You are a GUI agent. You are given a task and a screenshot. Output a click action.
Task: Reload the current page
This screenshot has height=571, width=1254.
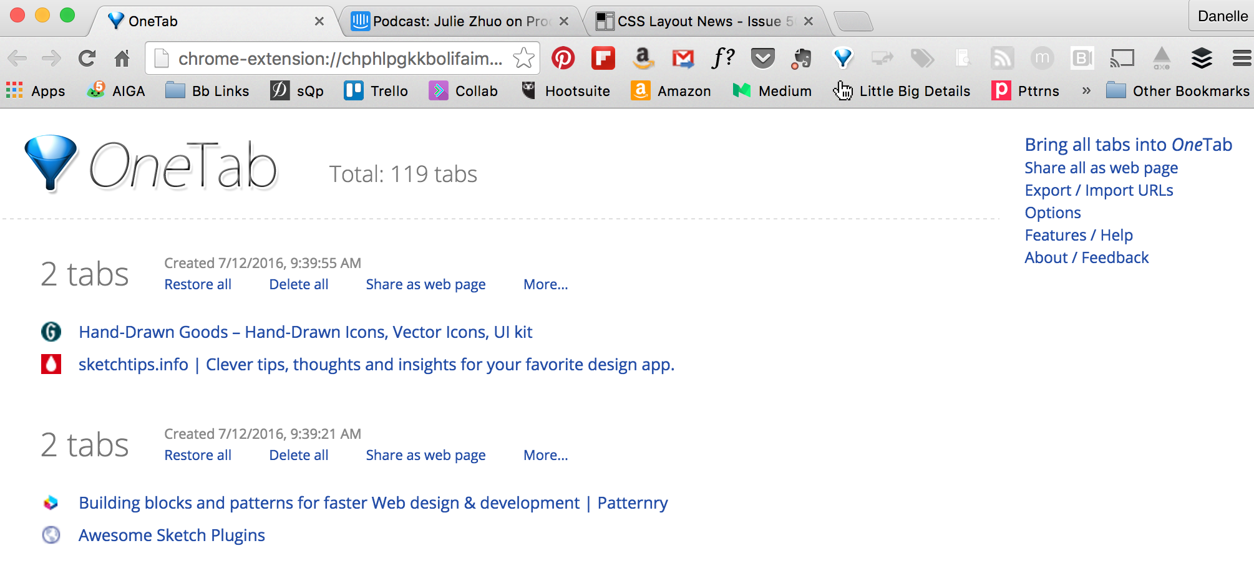[87, 59]
